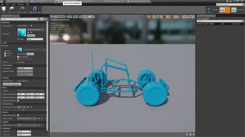The height and width of the screenshot is (137, 245).
Task: Switch to the Blueprint mode icon
Action: [x=234, y=10]
